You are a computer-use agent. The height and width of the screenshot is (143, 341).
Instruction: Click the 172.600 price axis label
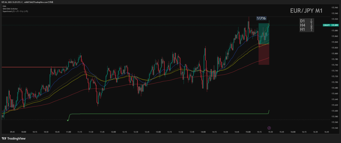point(334,111)
